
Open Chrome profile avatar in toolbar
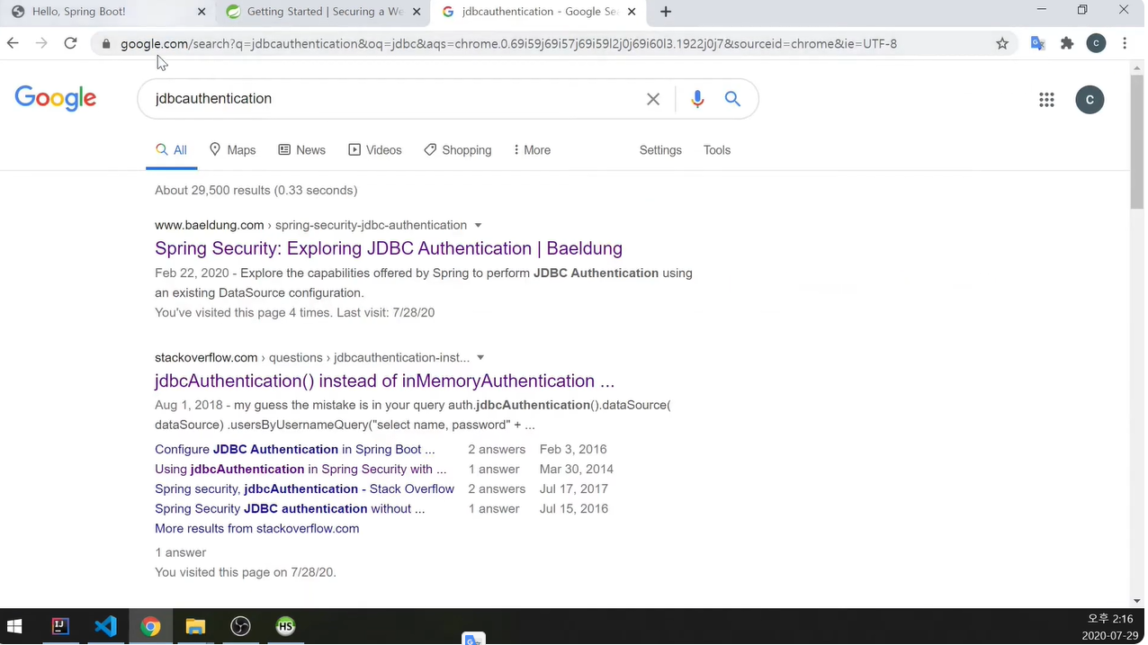click(x=1096, y=43)
